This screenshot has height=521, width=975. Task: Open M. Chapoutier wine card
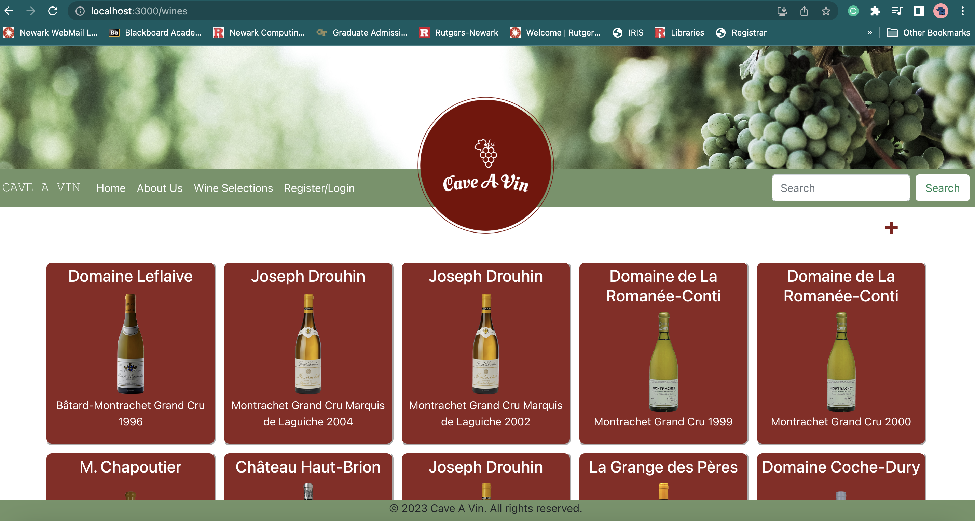click(x=131, y=476)
